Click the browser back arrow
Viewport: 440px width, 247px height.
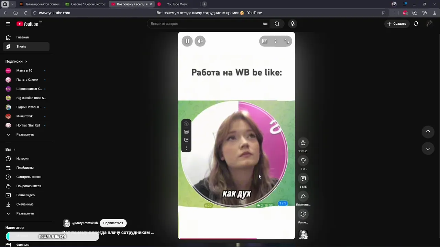[5, 13]
